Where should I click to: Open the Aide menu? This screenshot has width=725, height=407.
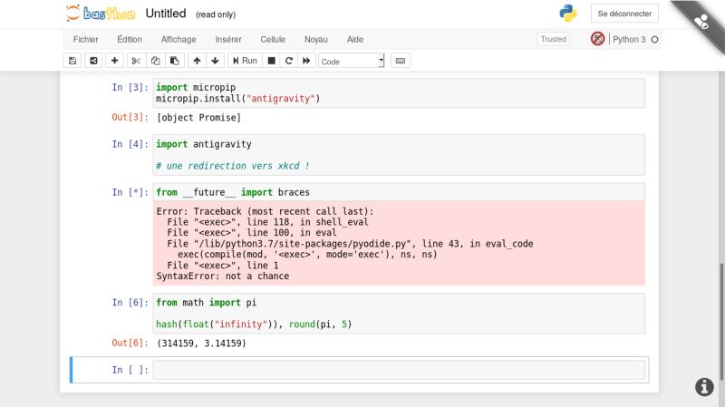(355, 39)
